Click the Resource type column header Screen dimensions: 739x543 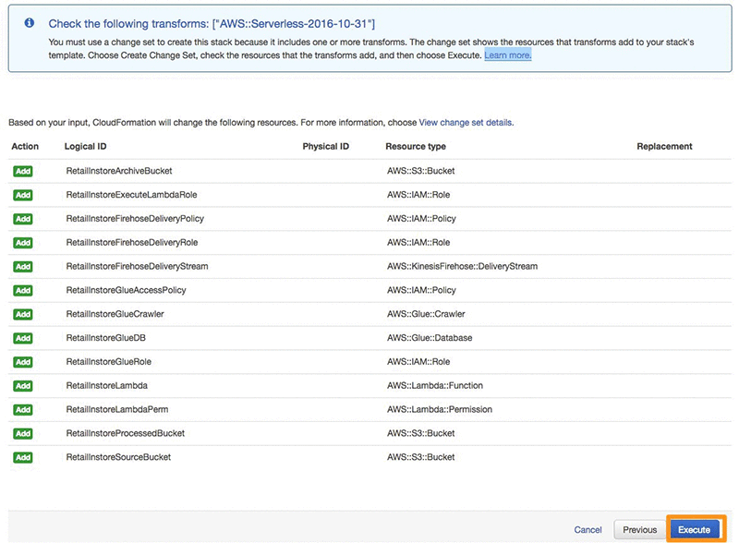[415, 146]
